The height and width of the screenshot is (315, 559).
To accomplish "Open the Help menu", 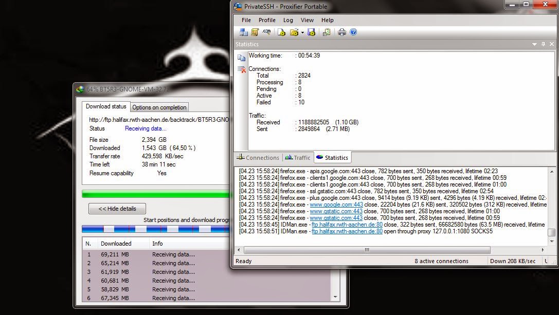I will 327,21.
